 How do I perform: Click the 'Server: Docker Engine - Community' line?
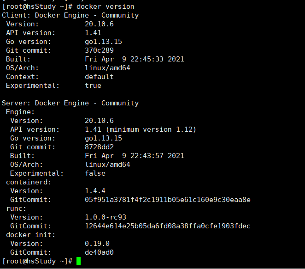click(70, 103)
